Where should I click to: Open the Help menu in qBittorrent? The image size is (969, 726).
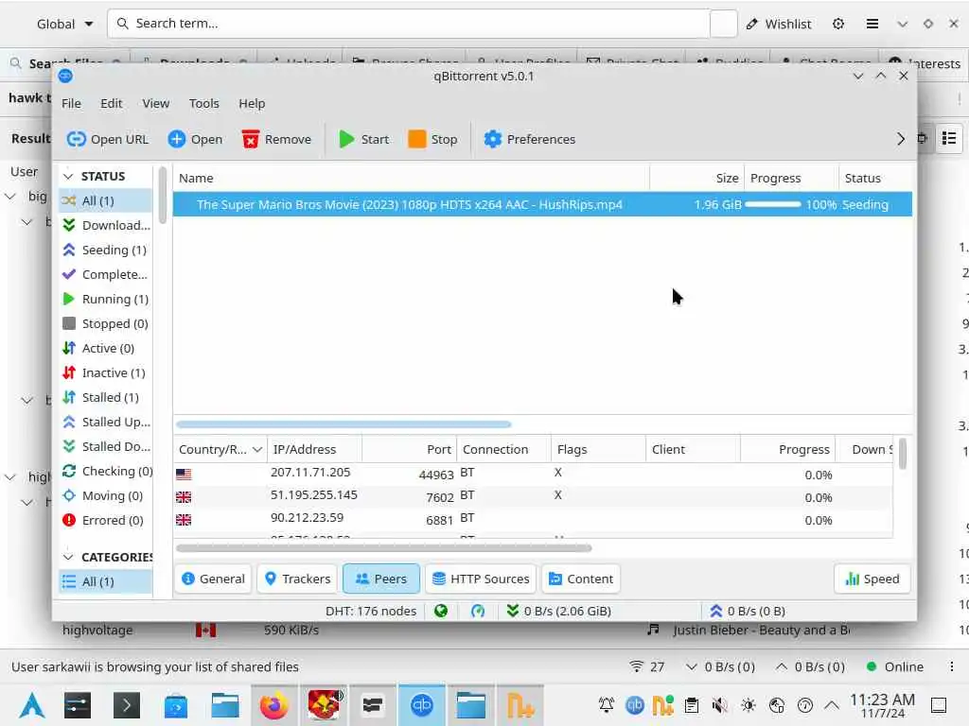coord(252,104)
